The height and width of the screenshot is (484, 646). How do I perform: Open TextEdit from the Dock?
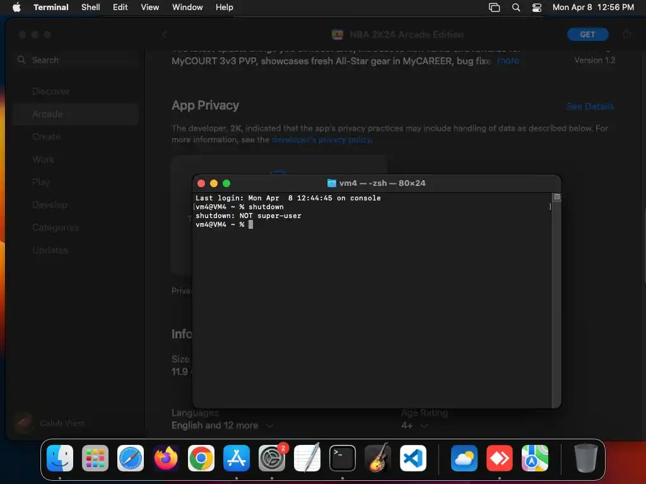coord(307,458)
